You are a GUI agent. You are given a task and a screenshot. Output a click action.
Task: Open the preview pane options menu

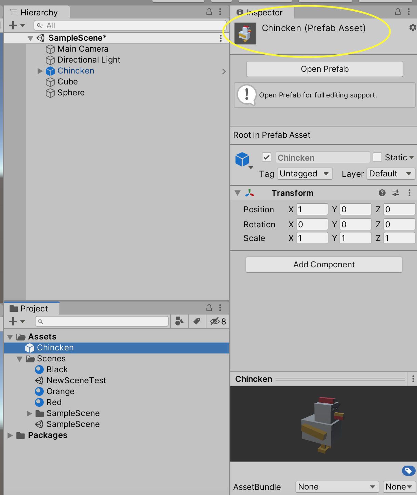(413, 379)
